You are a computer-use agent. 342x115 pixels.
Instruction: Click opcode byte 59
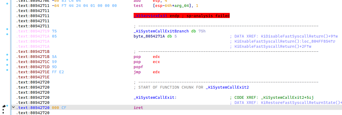point(54,62)
